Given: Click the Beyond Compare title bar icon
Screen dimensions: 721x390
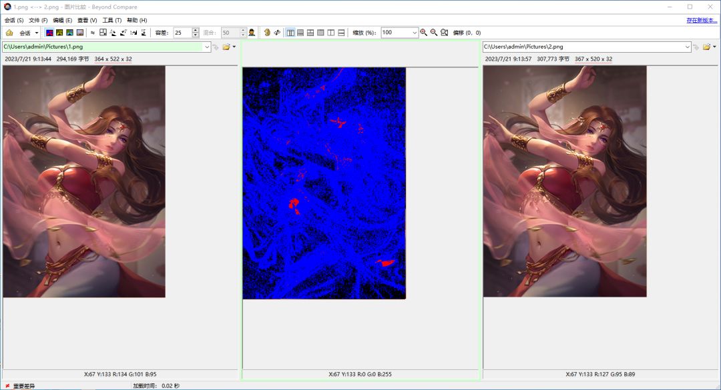Looking at the screenshot, I should point(7,7).
